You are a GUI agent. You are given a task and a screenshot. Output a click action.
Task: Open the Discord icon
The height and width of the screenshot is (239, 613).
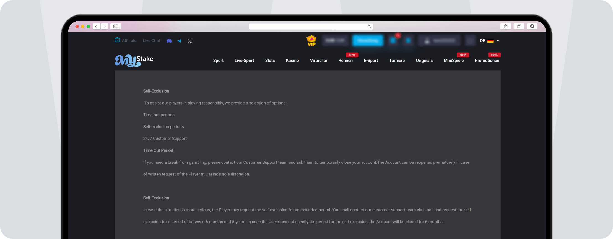[x=169, y=41]
